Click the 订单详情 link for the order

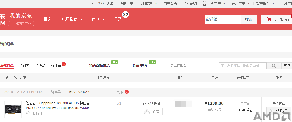coord(245,110)
